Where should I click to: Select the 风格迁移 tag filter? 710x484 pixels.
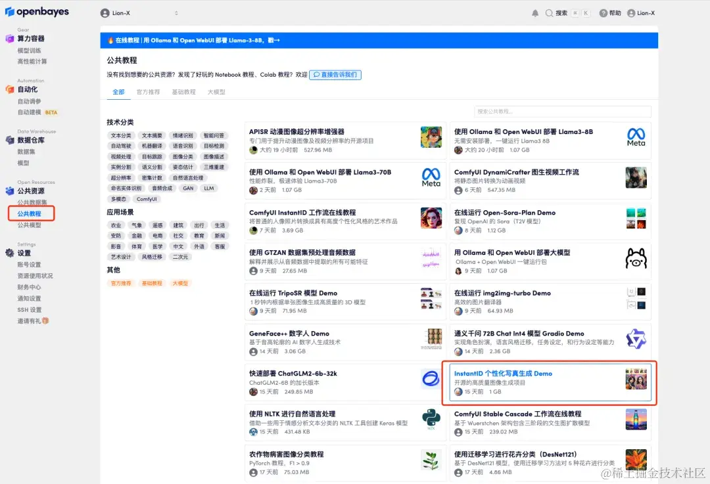click(x=152, y=257)
